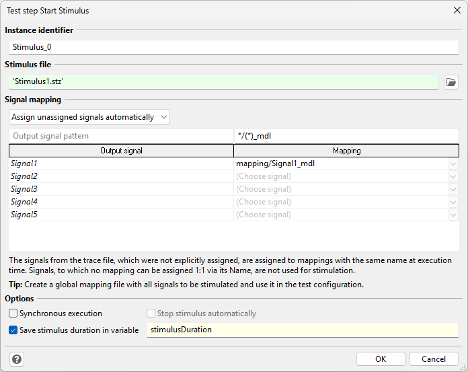Click the Cancel button
Screen dimensions: 468x372
coord(434,359)
